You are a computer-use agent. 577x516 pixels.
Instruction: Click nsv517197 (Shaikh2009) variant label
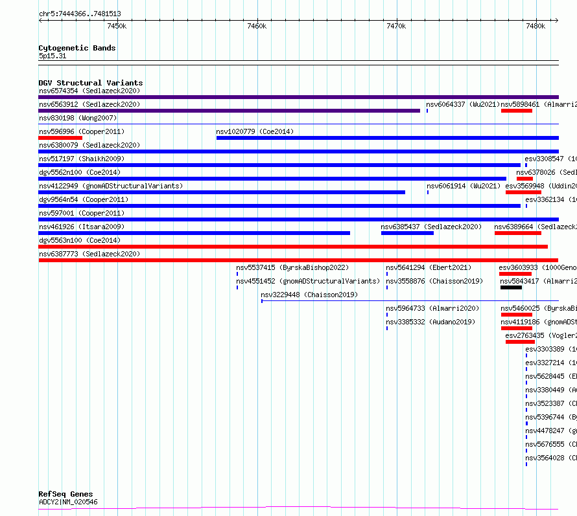pyautogui.click(x=82, y=159)
